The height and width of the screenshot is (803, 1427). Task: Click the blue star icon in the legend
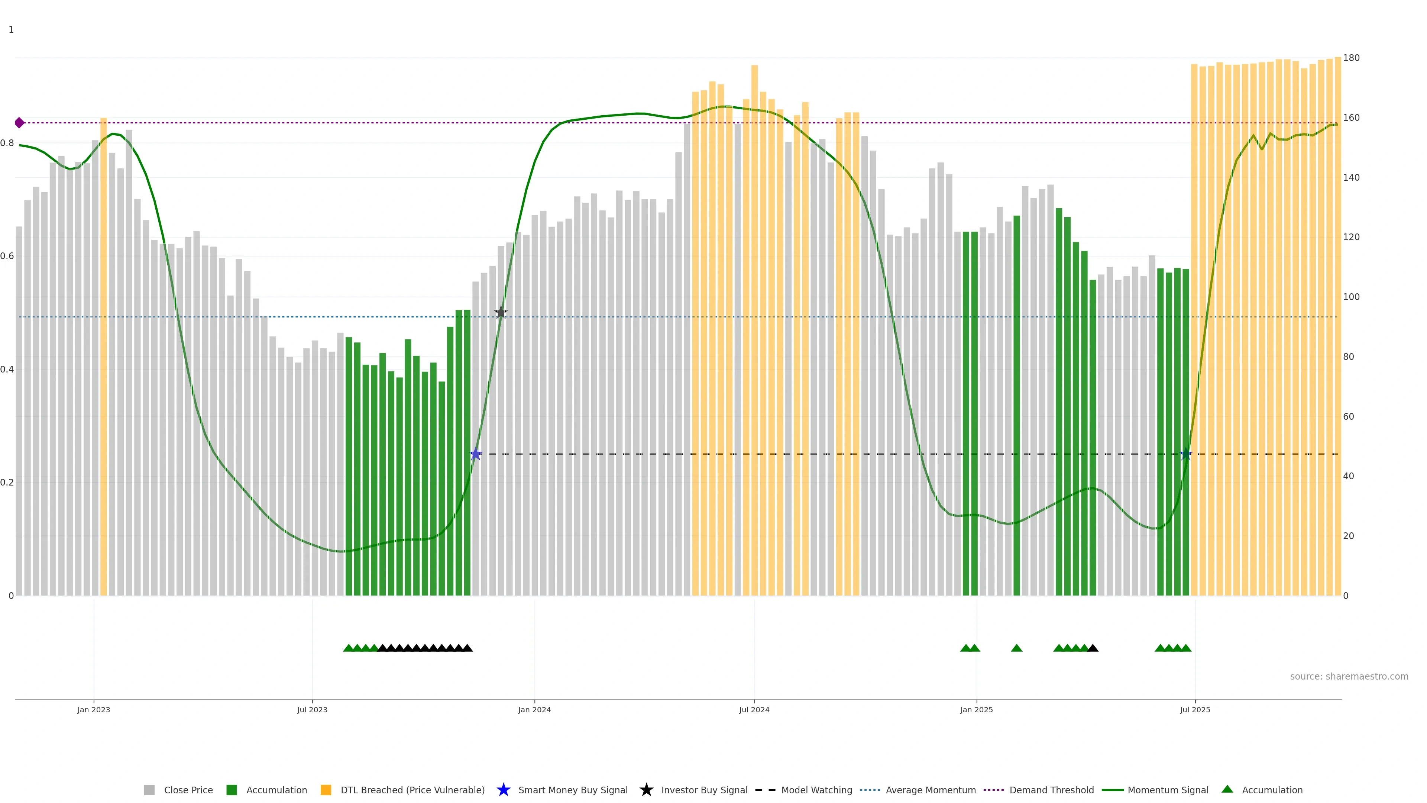click(x=503, y=790)
